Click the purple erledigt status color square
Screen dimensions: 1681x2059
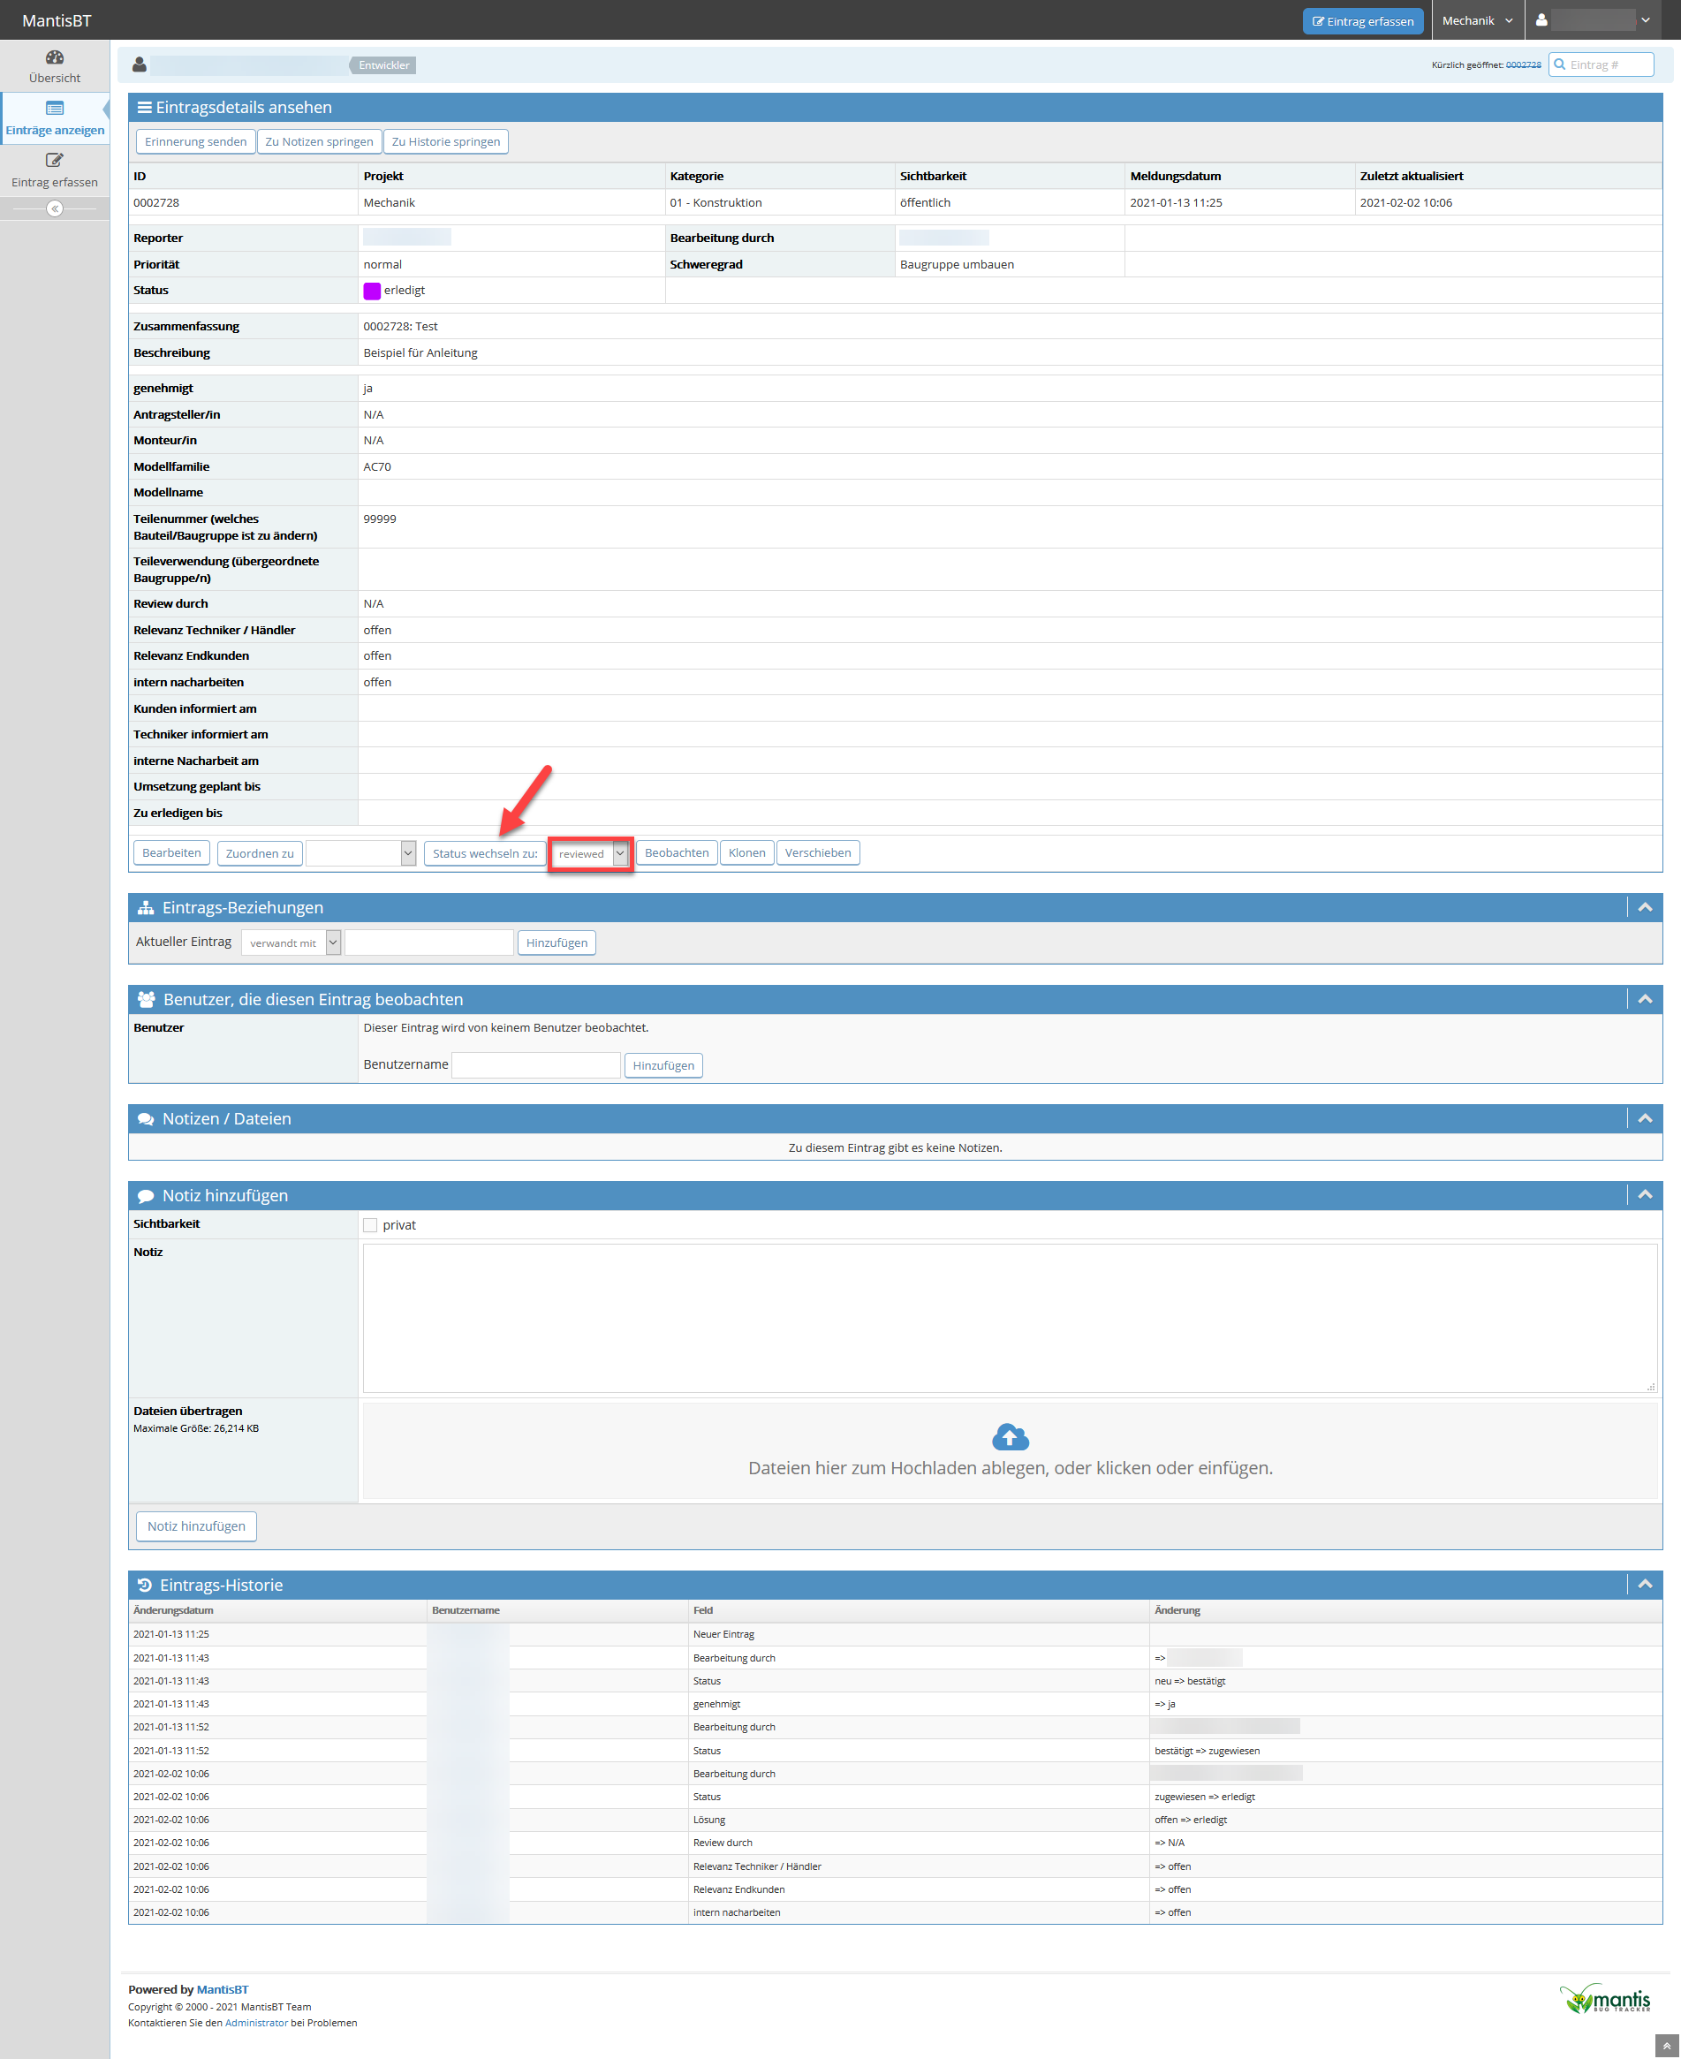point(372,291)
